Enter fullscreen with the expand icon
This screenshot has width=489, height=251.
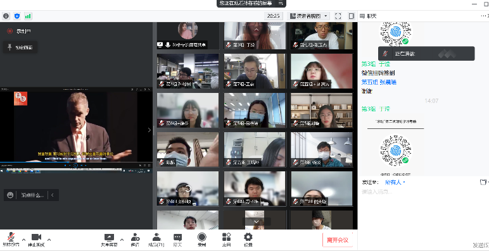click(x=338, y=16)
